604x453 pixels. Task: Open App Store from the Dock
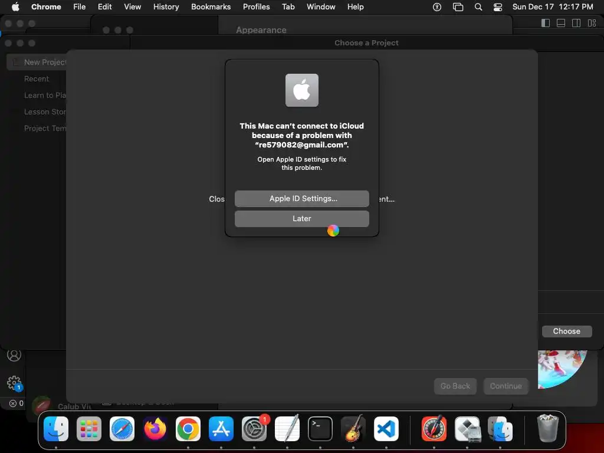coord(221,429)
